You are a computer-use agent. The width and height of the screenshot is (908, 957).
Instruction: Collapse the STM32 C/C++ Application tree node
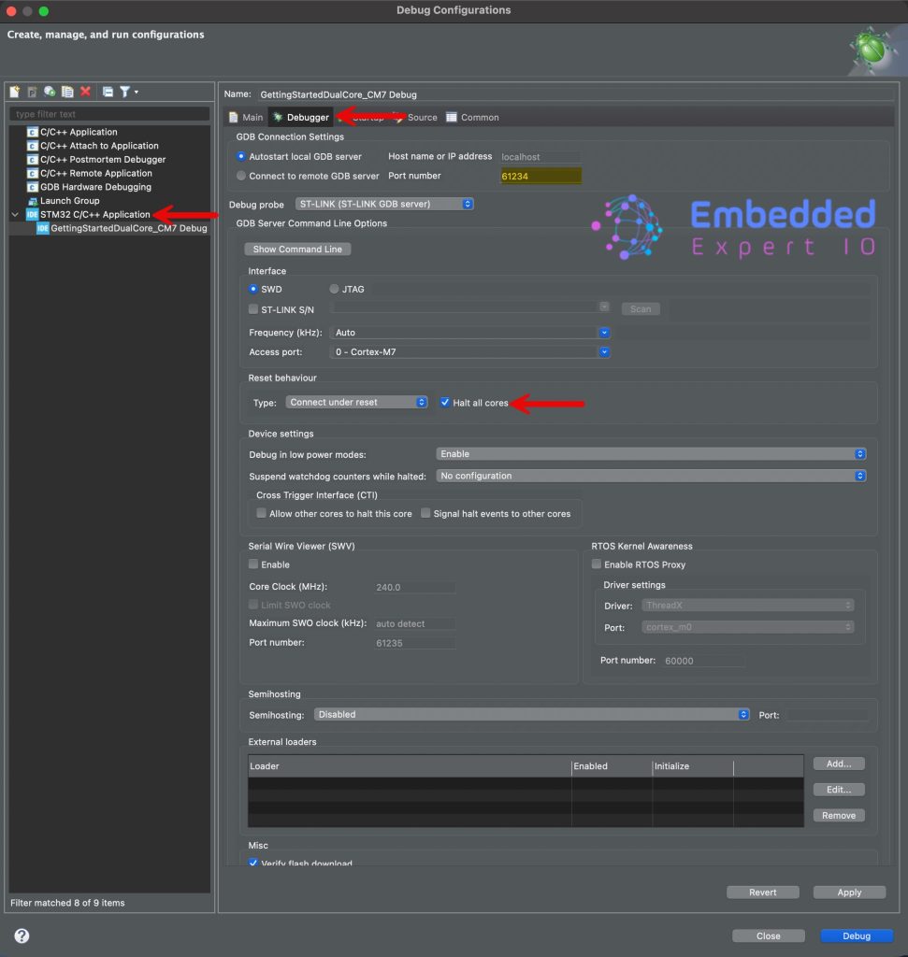pyautogui.click(x=15, y=215)
